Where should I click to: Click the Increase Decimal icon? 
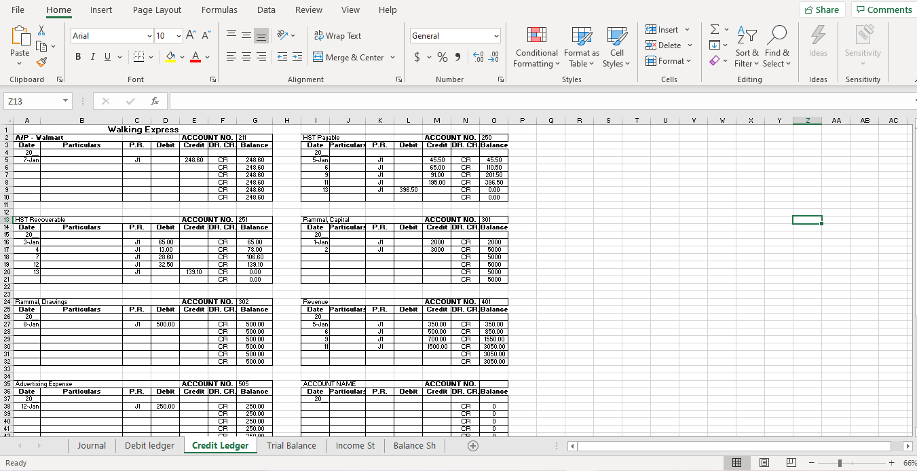click(x=480, y=58)
